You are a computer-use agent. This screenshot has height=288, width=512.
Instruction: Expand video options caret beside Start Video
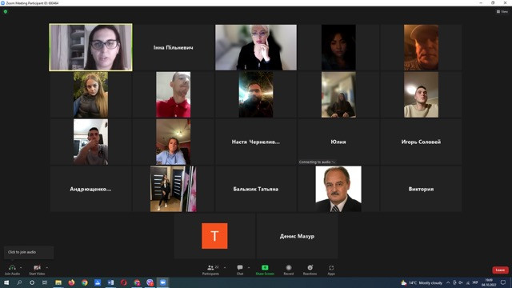(x=47, y=268)
